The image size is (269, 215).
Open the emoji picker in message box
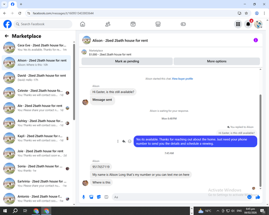(x=249, y=197)
